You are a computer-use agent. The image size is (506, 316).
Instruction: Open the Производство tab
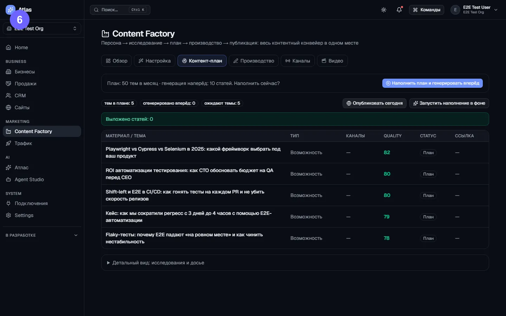[x=254, y=61]
